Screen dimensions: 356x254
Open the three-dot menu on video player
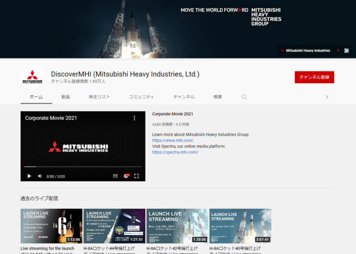134,118
